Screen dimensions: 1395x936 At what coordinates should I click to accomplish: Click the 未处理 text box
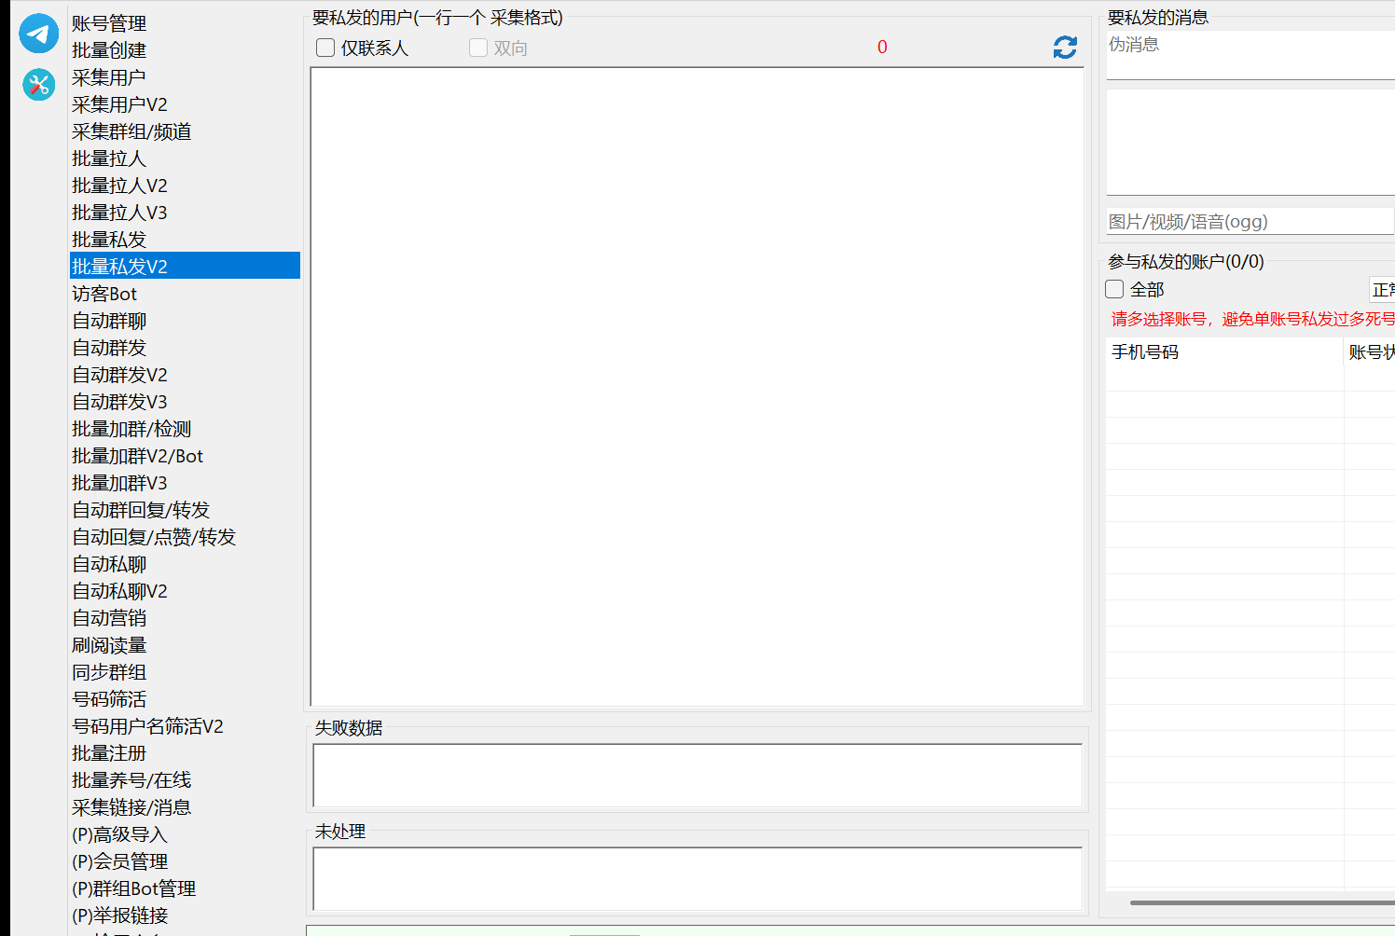697,878
